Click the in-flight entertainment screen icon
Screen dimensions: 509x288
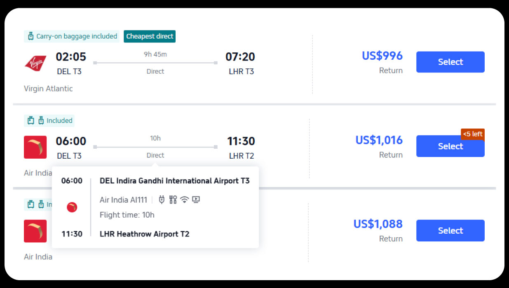tap(196, 199)
